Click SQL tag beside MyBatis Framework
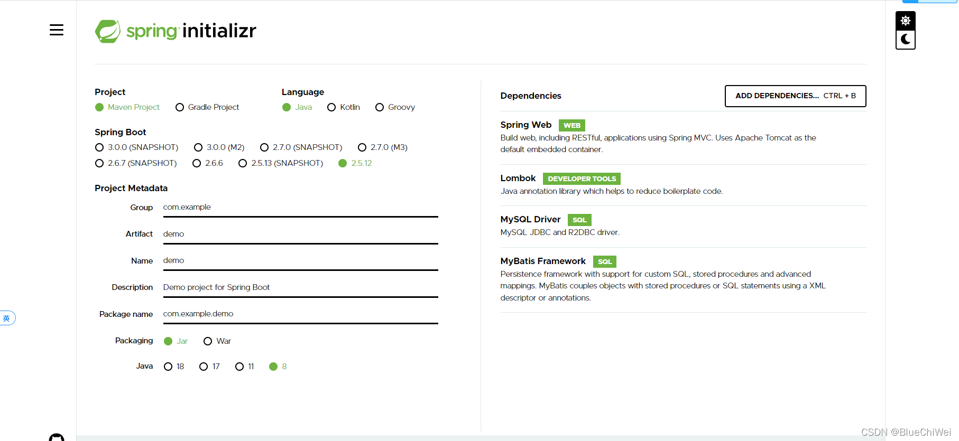The width and height of the screenshot is (959, 441). (605, 262)
